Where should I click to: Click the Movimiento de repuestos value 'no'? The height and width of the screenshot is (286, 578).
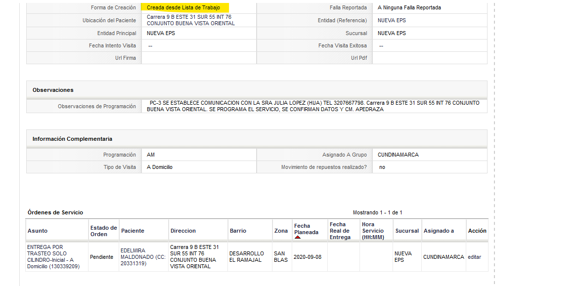tap(382, 167)
